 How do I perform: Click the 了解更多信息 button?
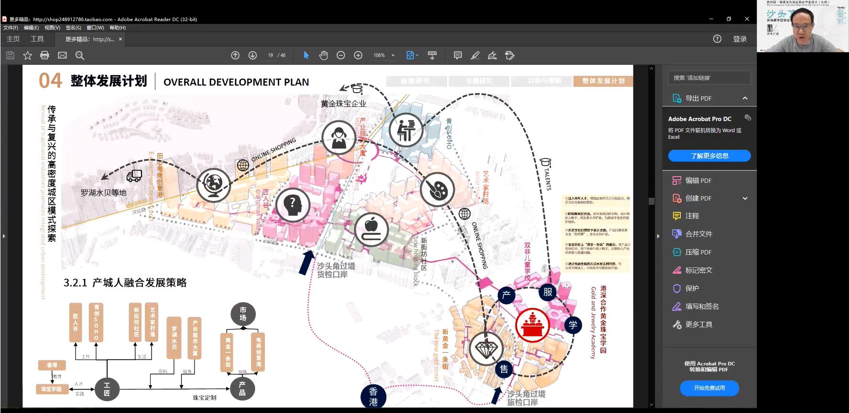click(709, 156)
